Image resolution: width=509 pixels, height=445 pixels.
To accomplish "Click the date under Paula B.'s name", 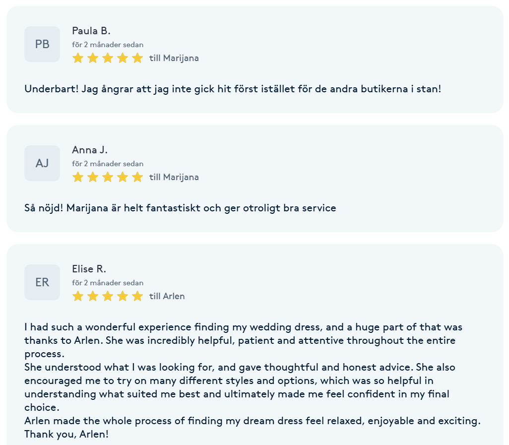I will click(108, 45).
